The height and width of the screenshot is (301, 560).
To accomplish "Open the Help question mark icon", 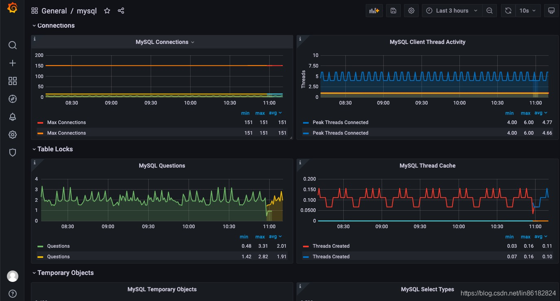I will coord(13,294).
